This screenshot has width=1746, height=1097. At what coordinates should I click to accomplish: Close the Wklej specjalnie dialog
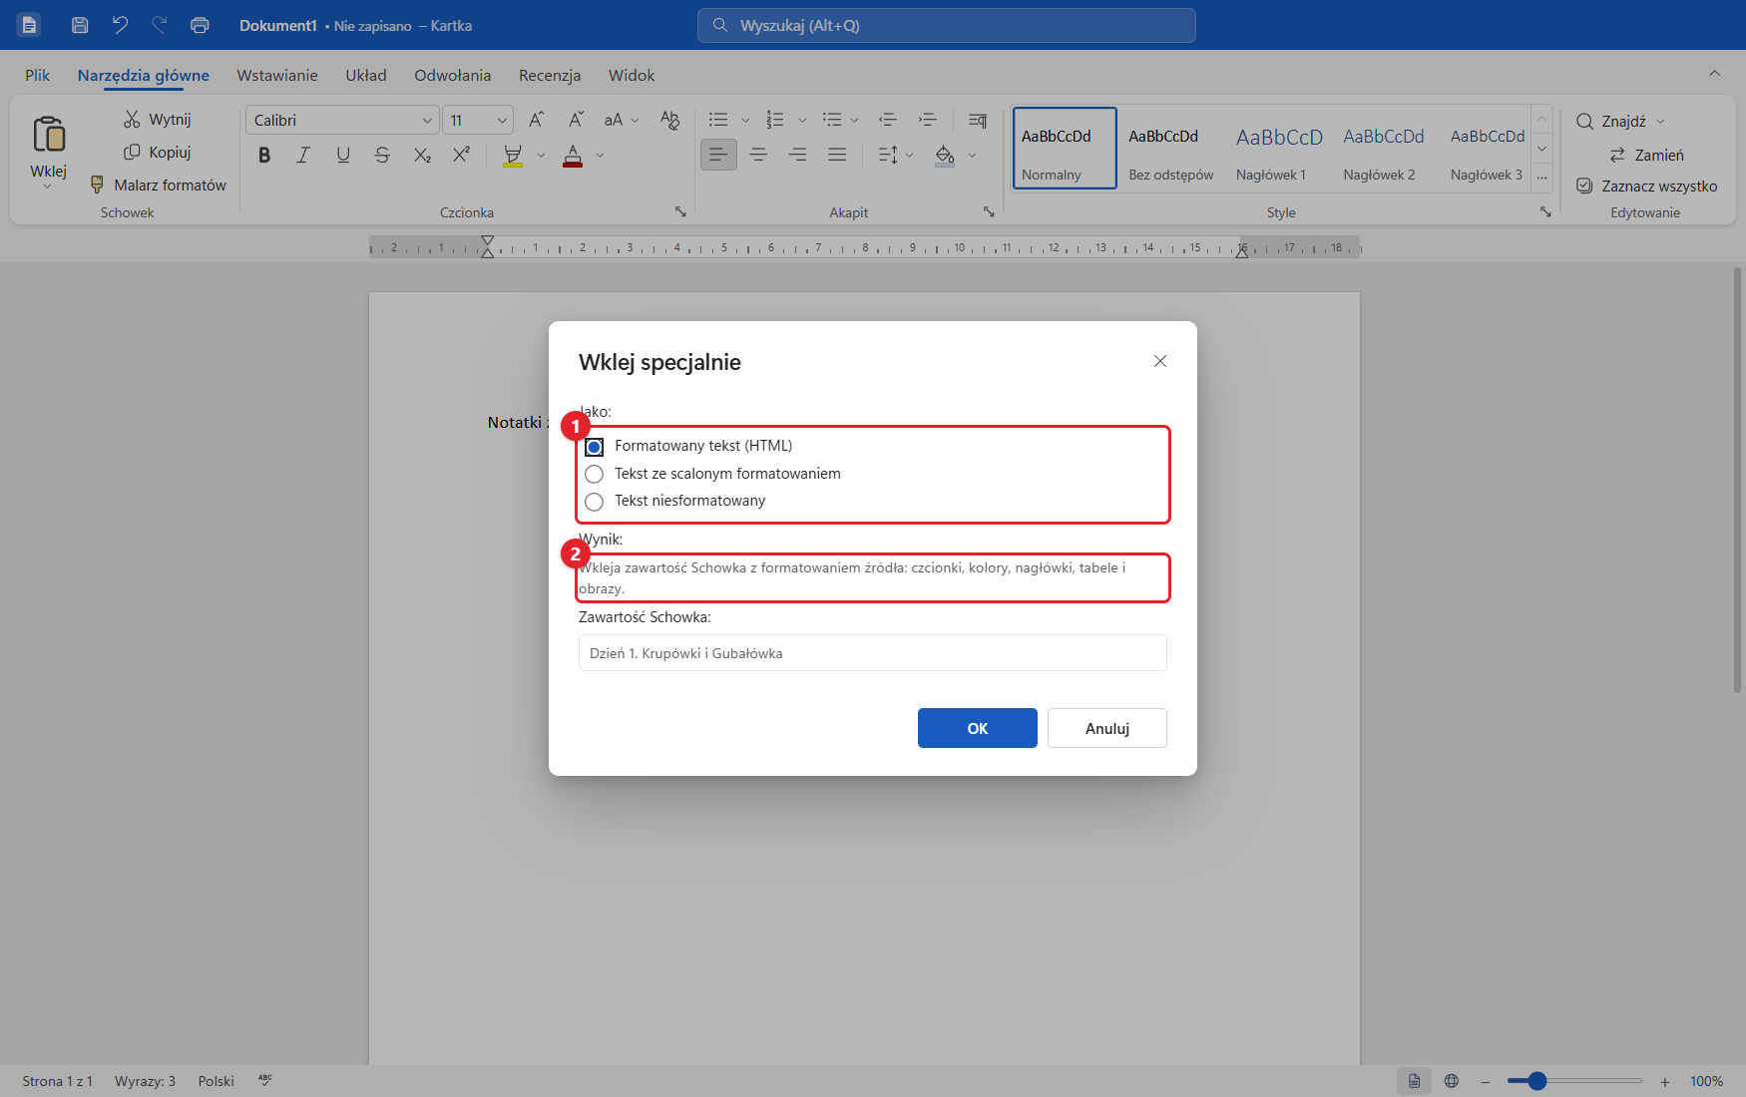tap(1160, 361)
